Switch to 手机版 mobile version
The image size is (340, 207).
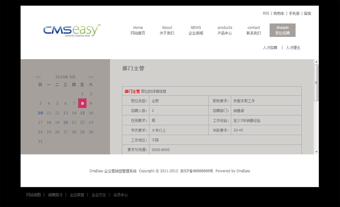pos(294,14)
